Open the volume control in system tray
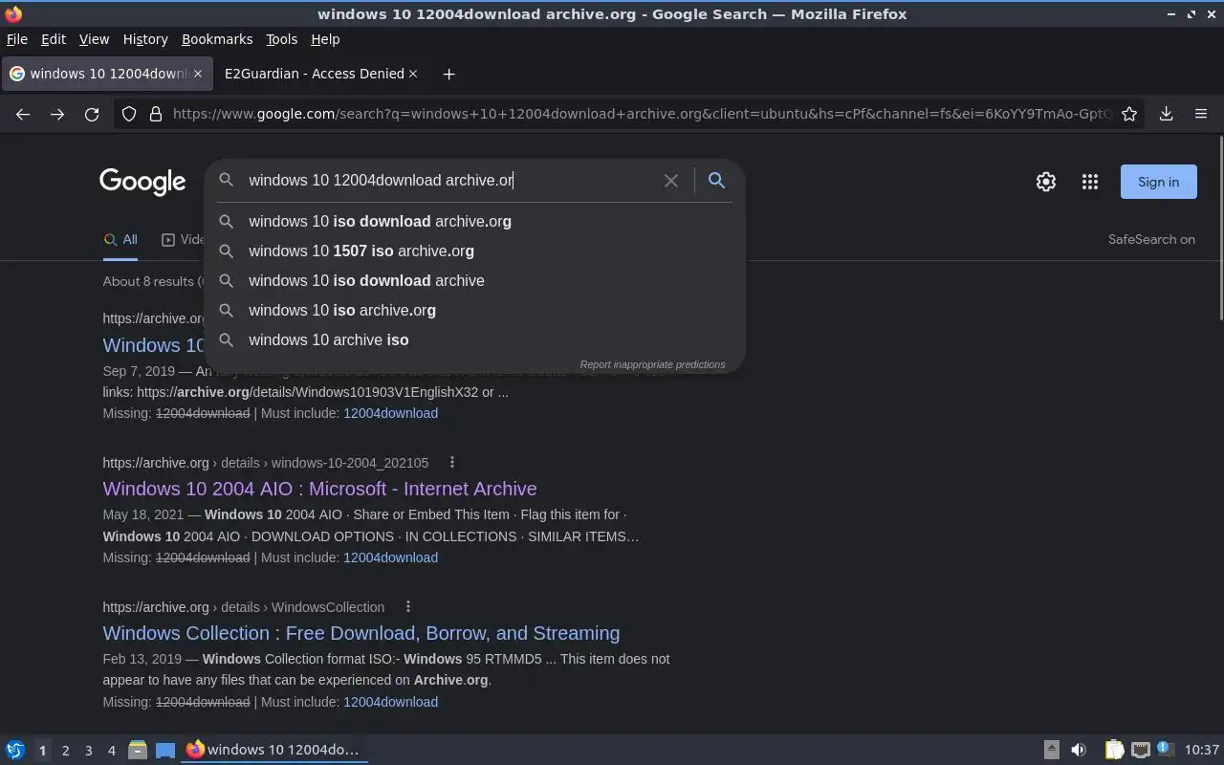This screenshot has height=765, width=1224. coord(1079,750)
